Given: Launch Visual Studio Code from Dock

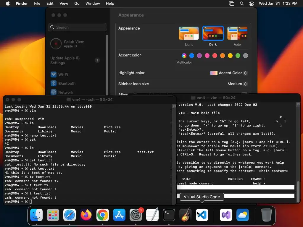Looking at the screenshot, I should [x=202, y=215].
